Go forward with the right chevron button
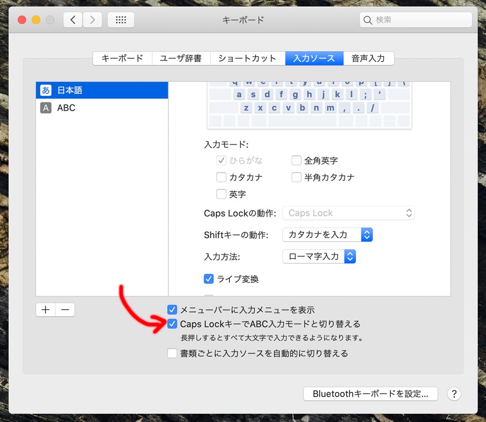The width and height of the screenshot is (486, 422). (x=92, y=20)
